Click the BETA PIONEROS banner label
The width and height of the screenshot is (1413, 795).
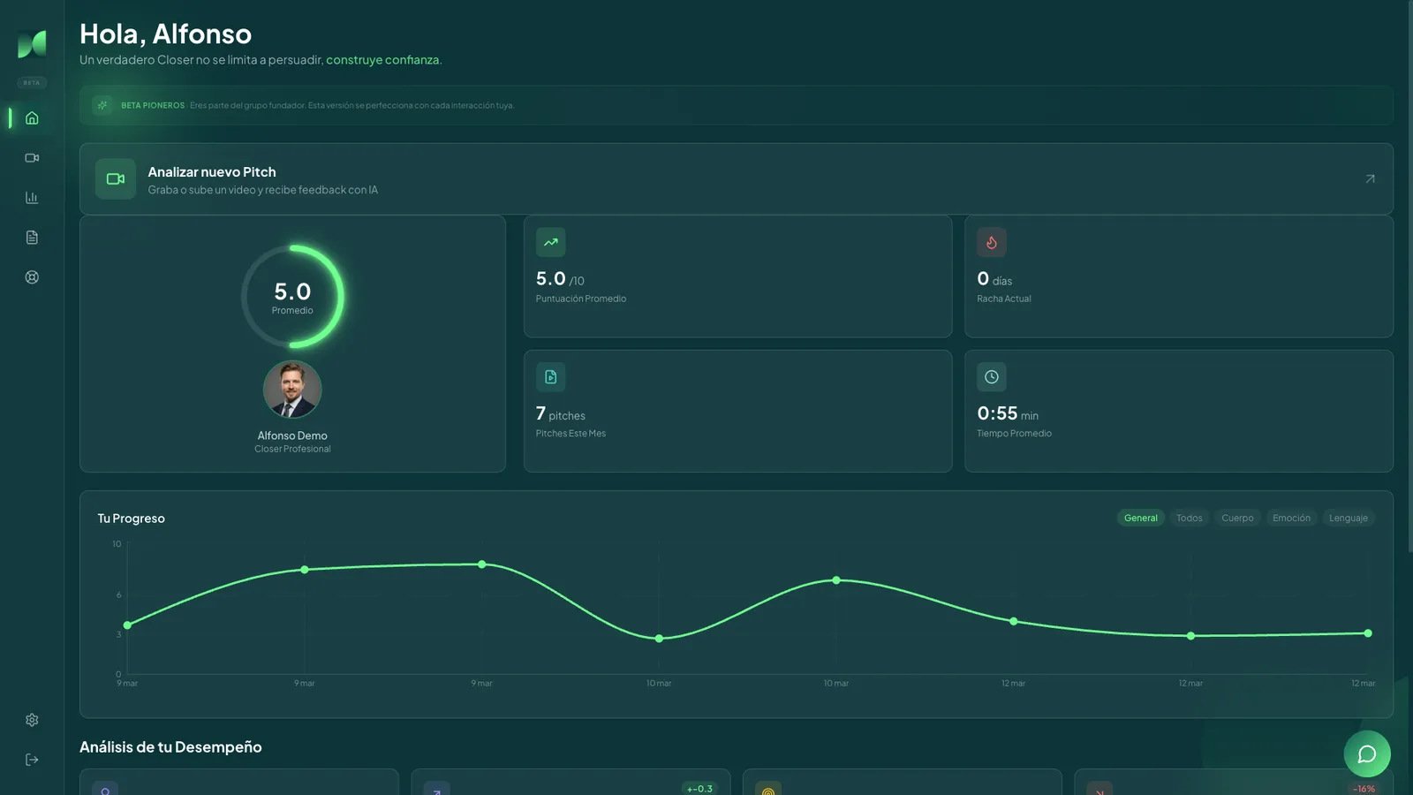point(153,105)
